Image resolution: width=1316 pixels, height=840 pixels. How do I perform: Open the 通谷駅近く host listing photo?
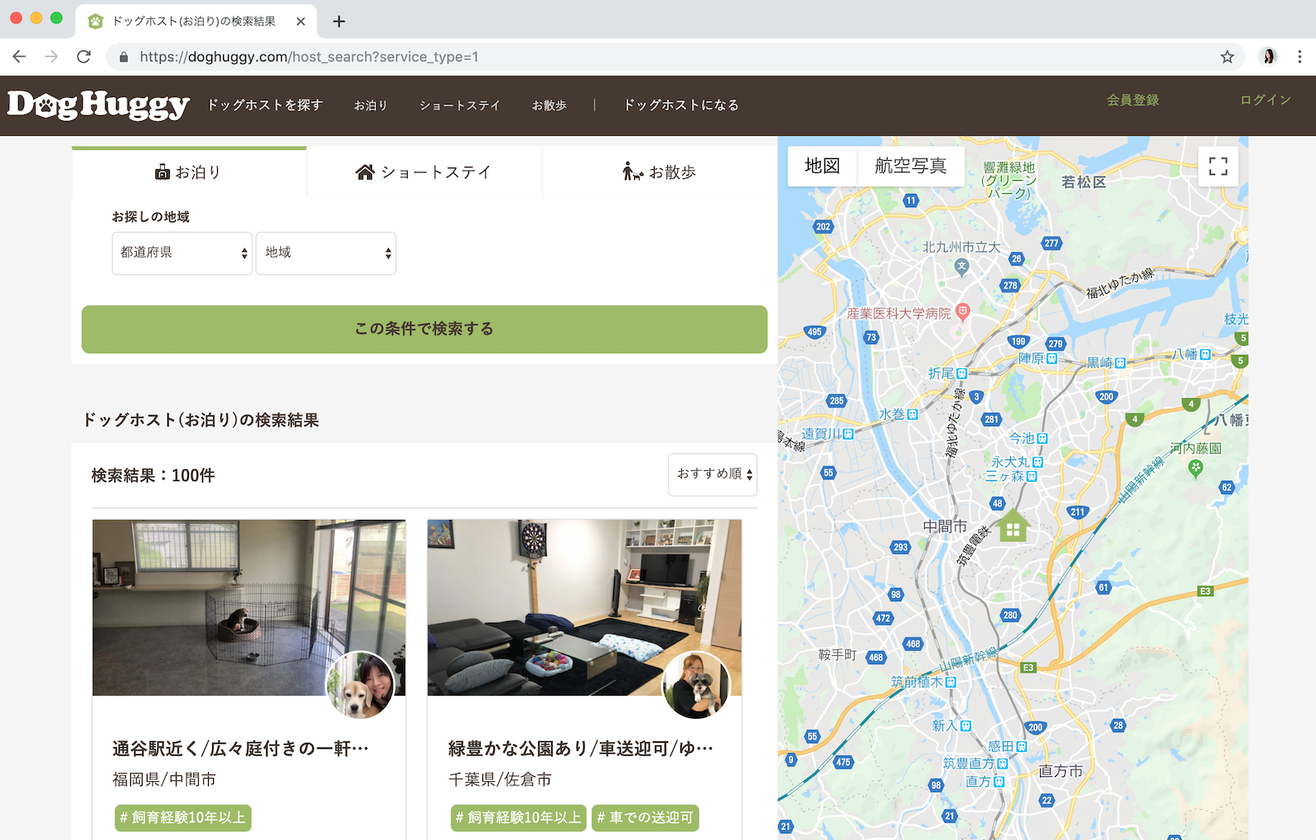[x=249, y=607]
